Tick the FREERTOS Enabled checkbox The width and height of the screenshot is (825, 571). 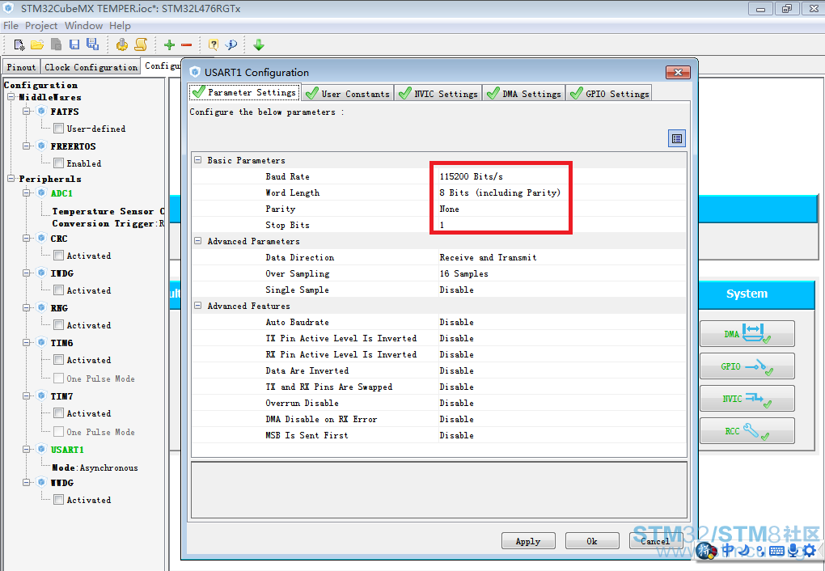click(x=59, y=163)
